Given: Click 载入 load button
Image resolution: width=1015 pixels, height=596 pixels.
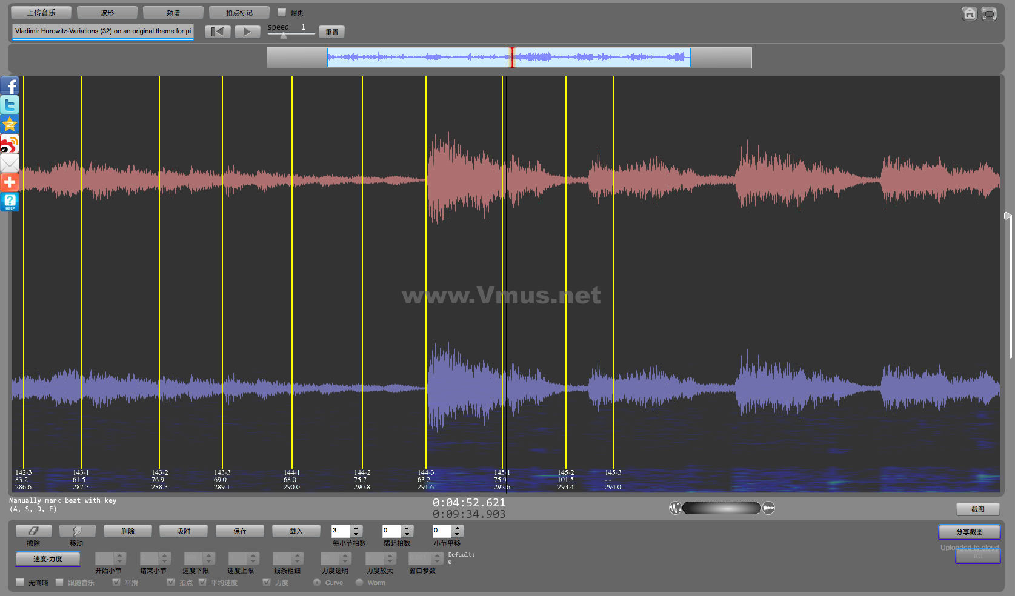Looking at the screenshot, I should tap(296, 531).
